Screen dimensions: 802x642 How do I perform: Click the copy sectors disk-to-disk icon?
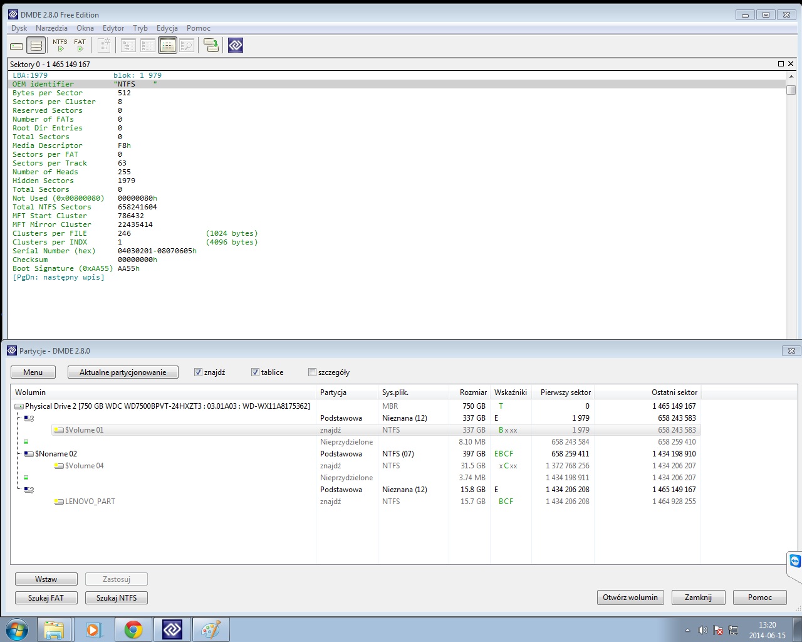[x=211, y=45]
